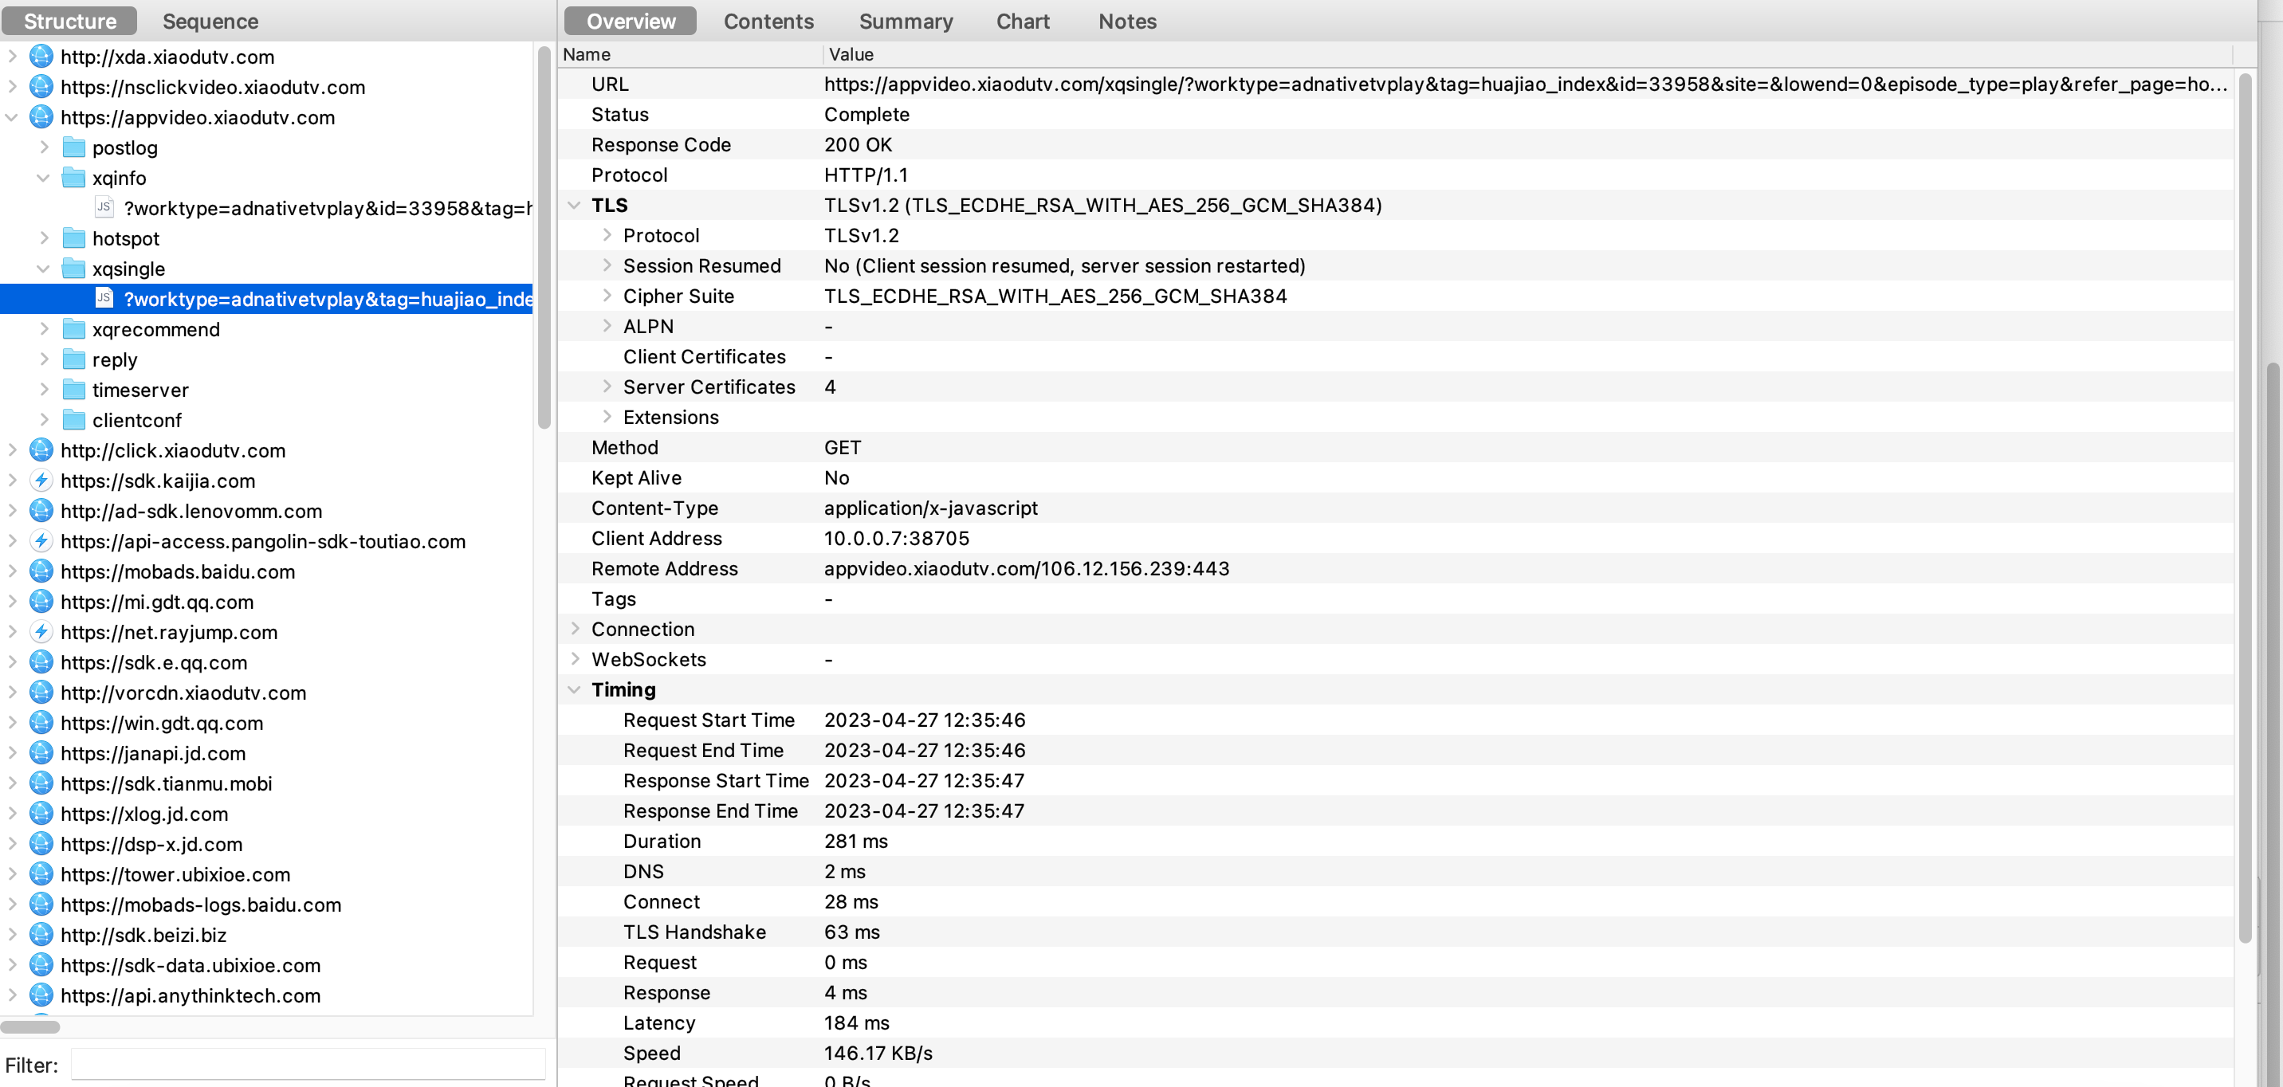Click the Overview pane vertical scrollbar
Image resolution: width=2283 pixels, height=1087 pixels.
coord(2245,508)
